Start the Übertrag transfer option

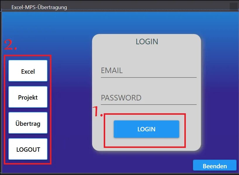(28, 123)
